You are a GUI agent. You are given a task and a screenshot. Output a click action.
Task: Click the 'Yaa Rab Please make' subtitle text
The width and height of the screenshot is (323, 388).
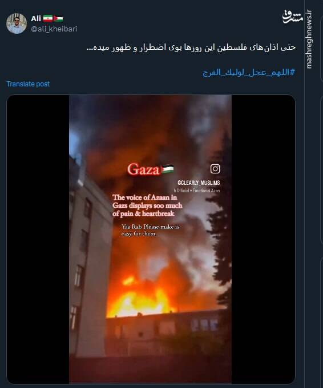tap(150, 230)
